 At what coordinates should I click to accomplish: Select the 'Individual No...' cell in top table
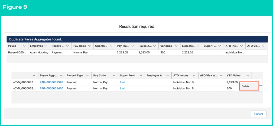point(235,52)
